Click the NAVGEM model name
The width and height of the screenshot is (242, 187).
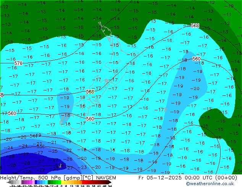pyautogui.click(x=106, y=178)
